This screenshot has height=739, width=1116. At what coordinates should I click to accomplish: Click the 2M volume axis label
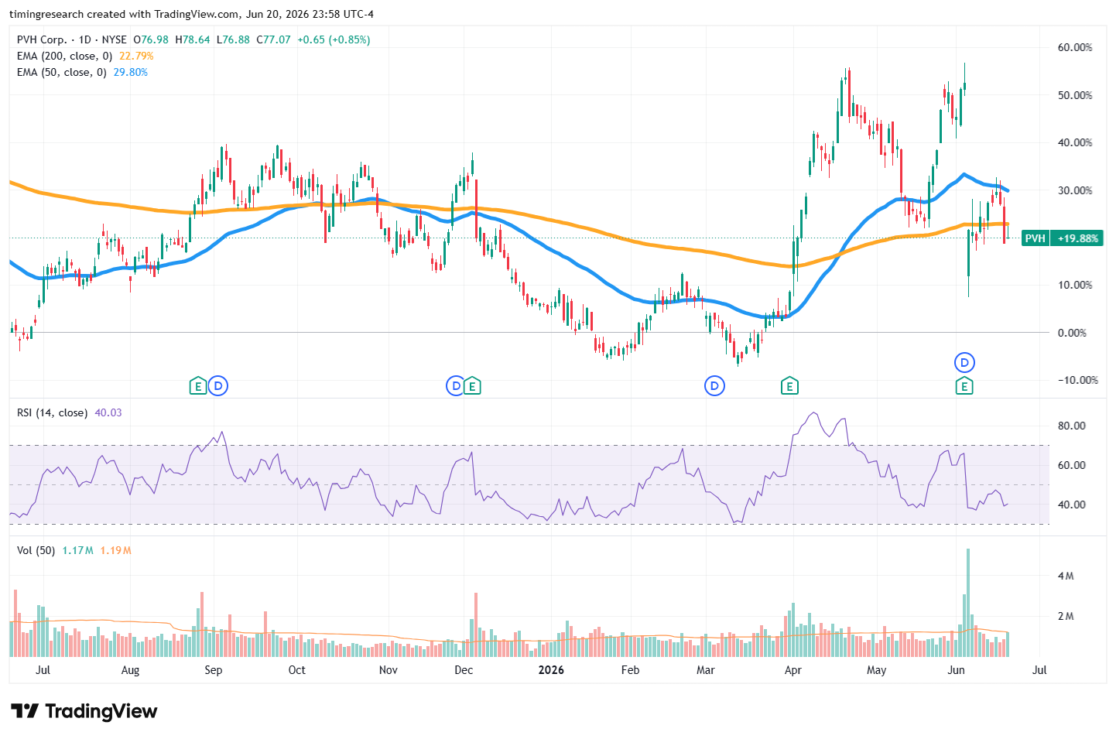click(1066, 616)
